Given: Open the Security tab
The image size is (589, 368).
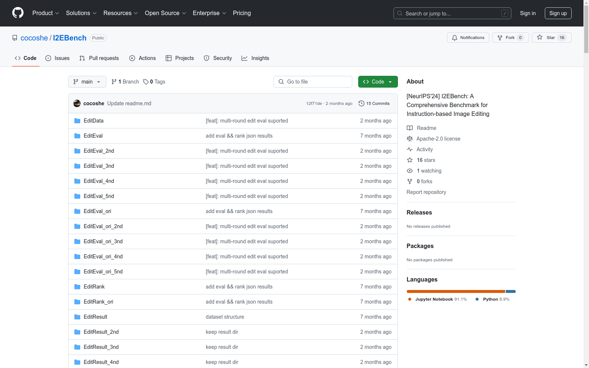Looking at the screenshot, I should pos(218,58).
